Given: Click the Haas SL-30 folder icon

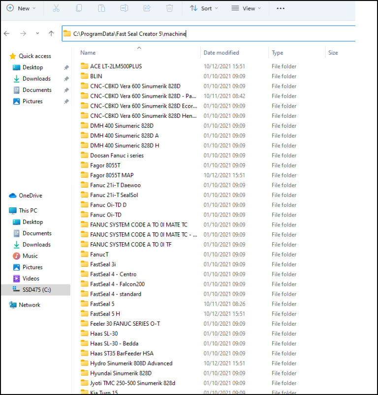Looking at the screenshot, I should coord(84,333).
